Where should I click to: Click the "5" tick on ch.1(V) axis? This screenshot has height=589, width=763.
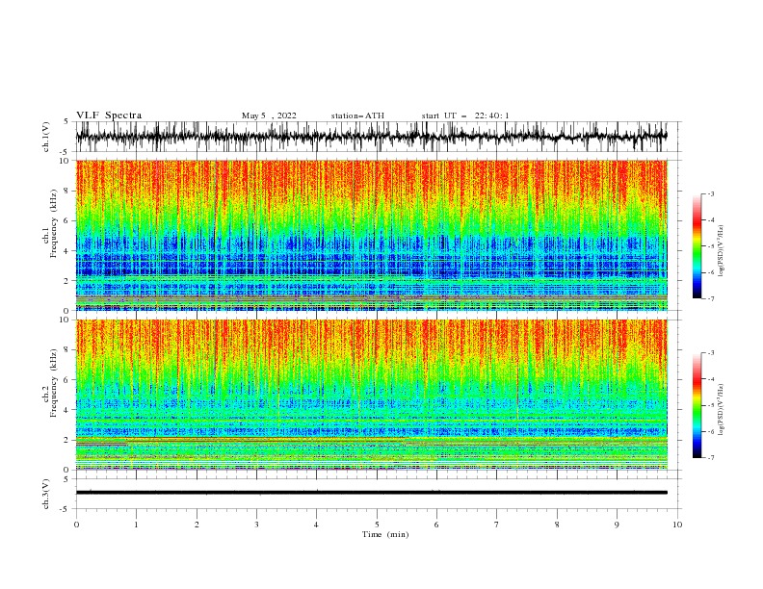click(66, 121)
